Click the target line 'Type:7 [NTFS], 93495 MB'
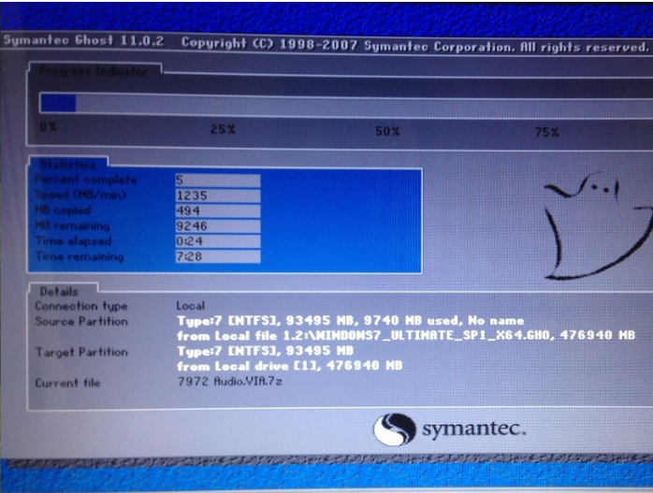This screenshot has height=493, width=653. 266,351
